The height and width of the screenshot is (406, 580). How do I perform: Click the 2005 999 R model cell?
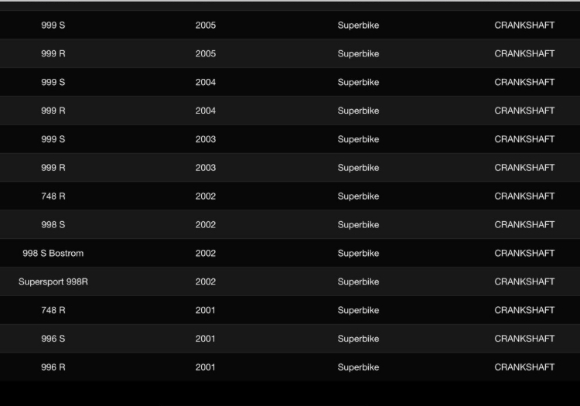53,54
